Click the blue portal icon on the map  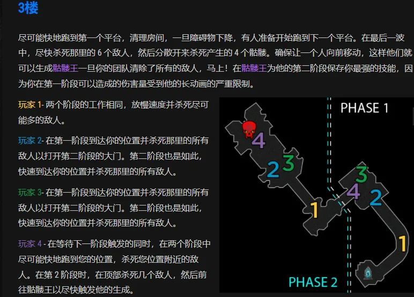pos(368,273)
